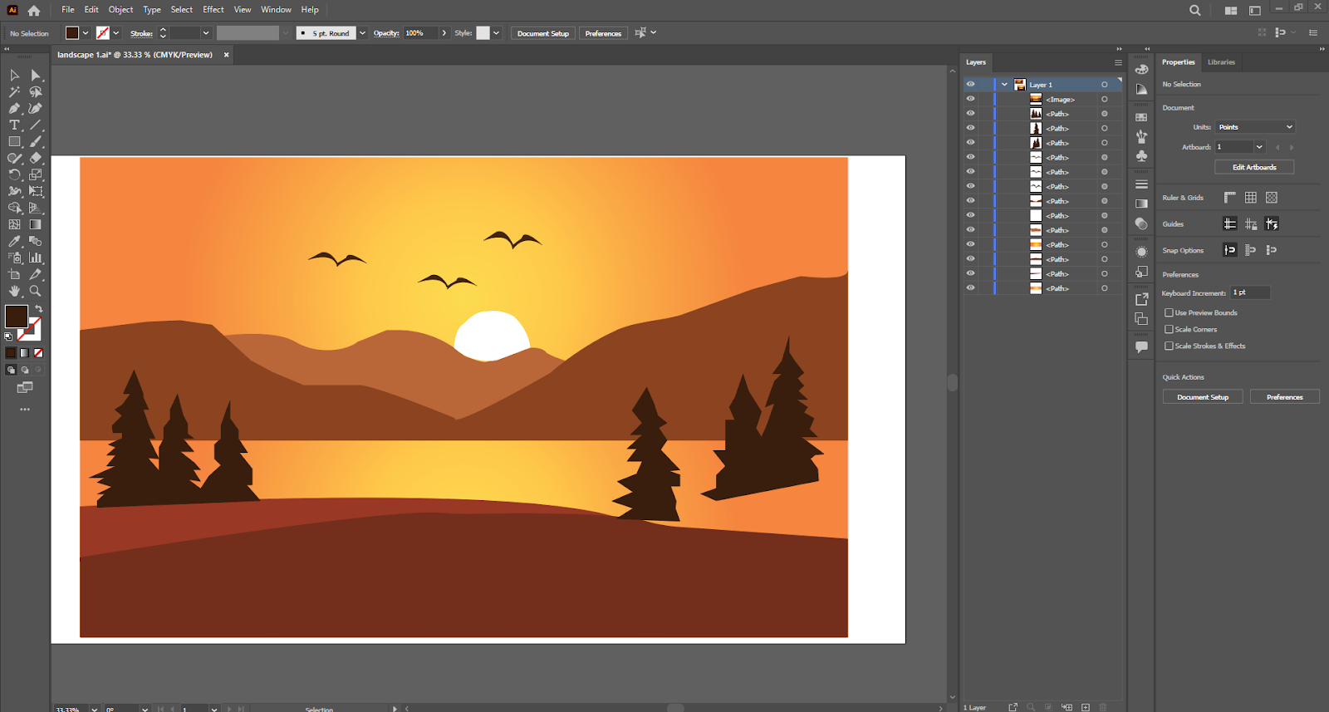
Task: Select the Gradient tool
Action: click(x=36, y=224)
